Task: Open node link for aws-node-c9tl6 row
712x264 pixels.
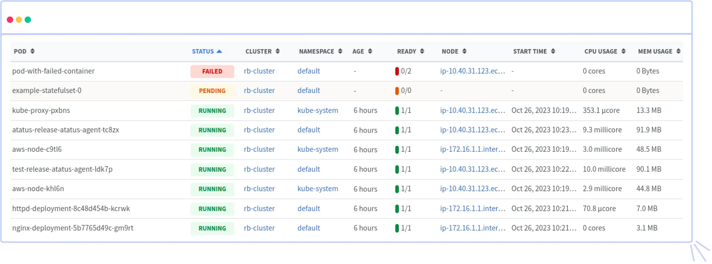Action: [473, 149]
